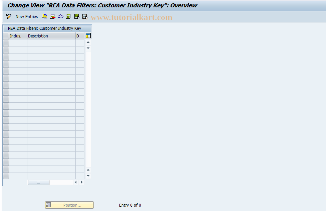The width and height of the screenshot is (326, 211).
Task: Click the top scroll-up arrow of table
Action: pyautogui.click(x=88, y=42)
